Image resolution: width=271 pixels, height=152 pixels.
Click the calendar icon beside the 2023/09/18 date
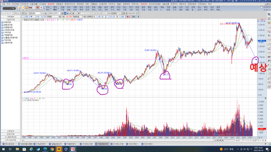click(x=138, y=14)
